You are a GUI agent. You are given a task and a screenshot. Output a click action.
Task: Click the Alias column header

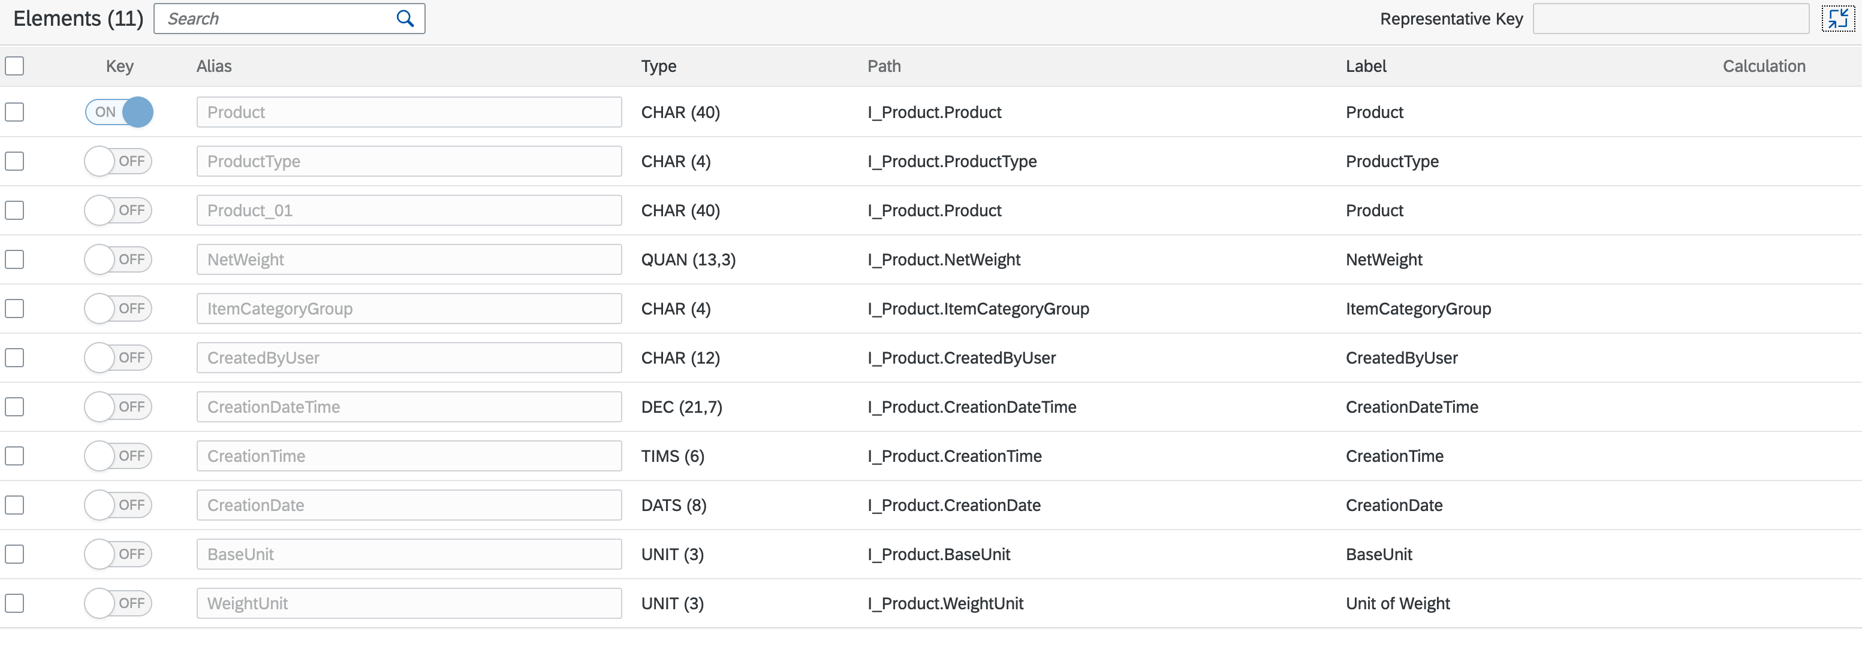214,66
